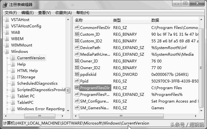This screenshot has width=207, height=129.
Task: Click the Windows Error Reporting folder icon
Action: click(x=13, y=109)
